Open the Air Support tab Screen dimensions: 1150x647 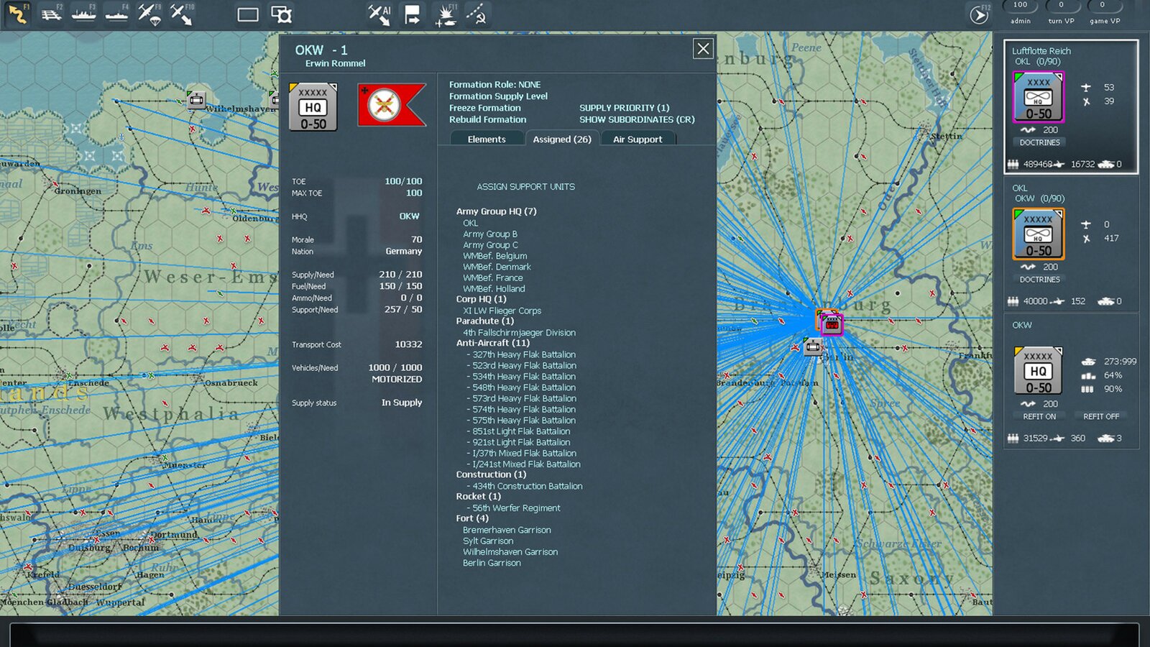pos(638,139)
